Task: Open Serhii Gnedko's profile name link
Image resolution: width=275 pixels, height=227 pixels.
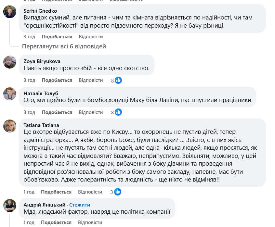Action: pos(40,11)
